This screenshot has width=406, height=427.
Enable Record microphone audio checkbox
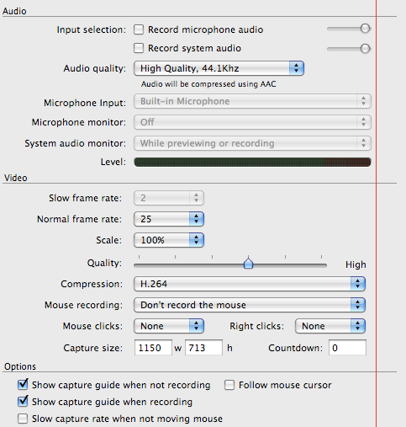(139, 29)
